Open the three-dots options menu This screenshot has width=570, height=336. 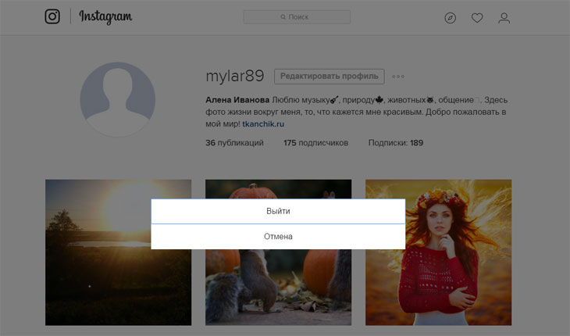[398, 77]
